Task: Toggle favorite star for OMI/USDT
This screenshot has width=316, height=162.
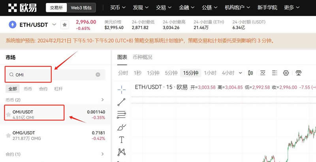Action: [8, 115]
